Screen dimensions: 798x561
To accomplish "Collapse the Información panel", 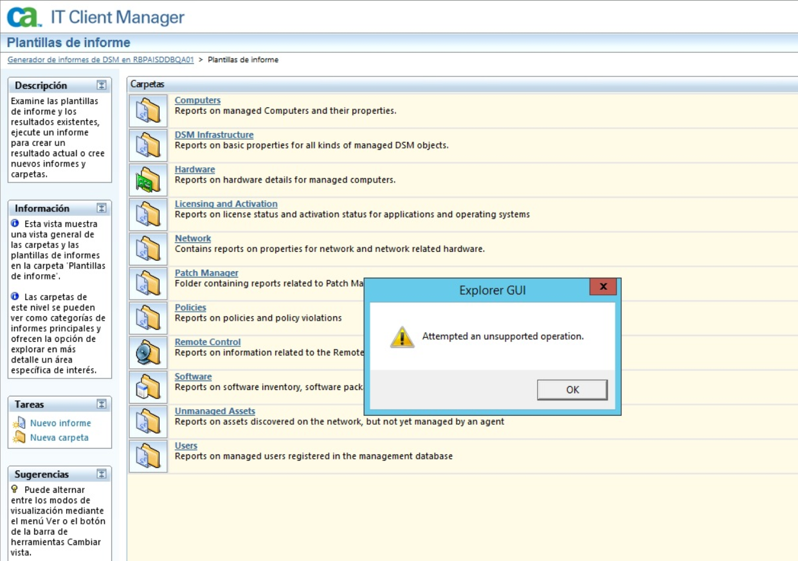I will tap(103, 208).
